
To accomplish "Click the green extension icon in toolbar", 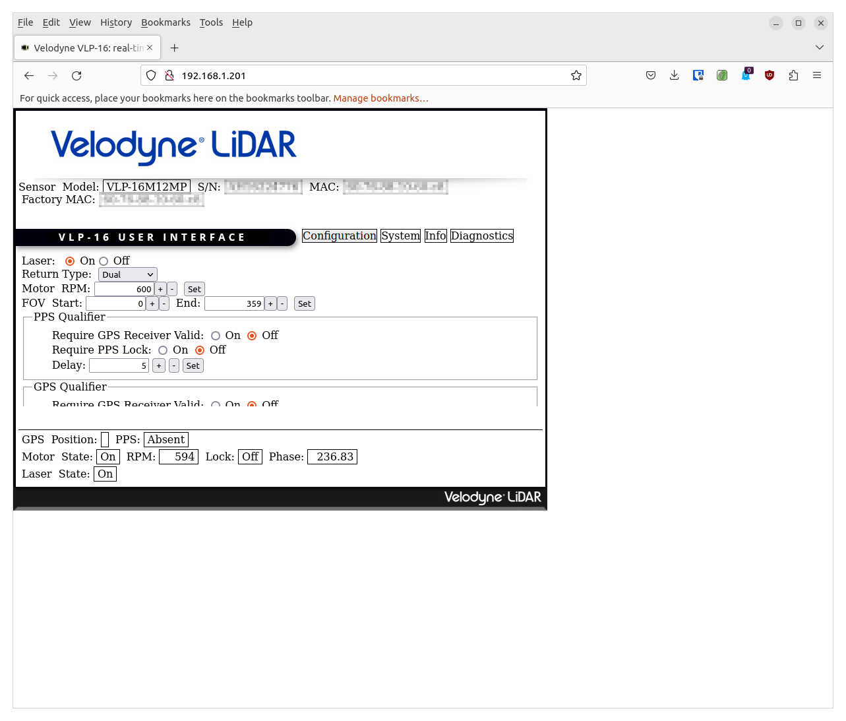I will (x=722, y=75).
